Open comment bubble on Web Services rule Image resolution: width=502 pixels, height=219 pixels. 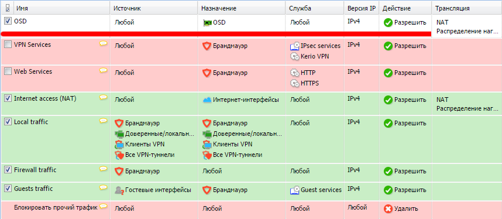tap(103, 70)
